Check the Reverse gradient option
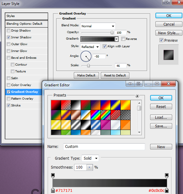This screenshot has height=194, width=183. click(123, 39)
